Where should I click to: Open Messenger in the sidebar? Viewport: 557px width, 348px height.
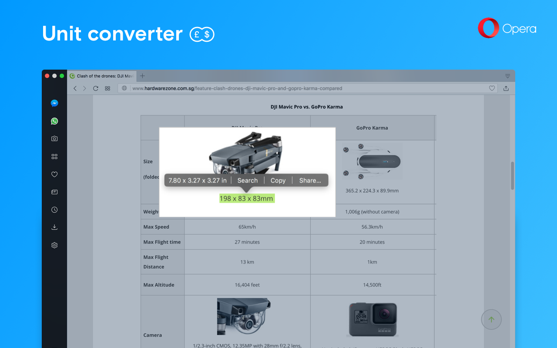(x=54, y=103)
